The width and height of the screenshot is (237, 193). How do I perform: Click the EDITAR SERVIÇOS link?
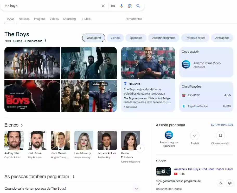pyautogui.click(x=222, y=125)
